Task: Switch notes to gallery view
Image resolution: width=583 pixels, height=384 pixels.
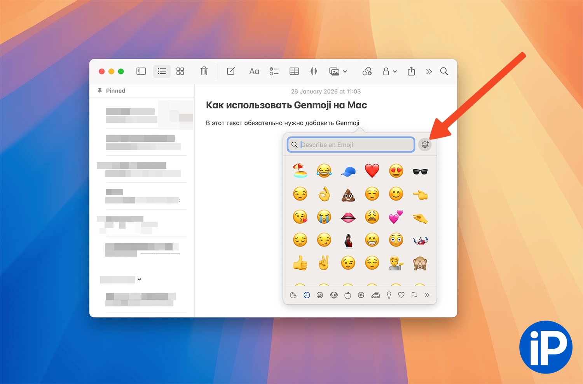Action: [180, 71]
